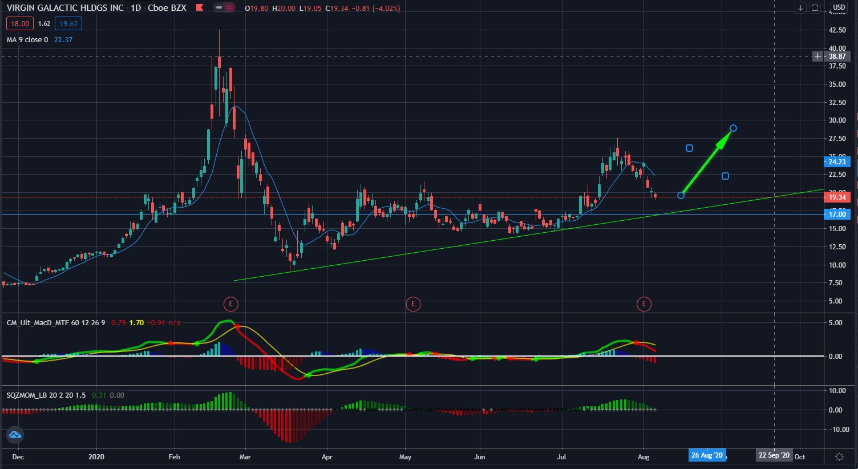Click the red flag symbol marker
The image size is (858, 469).
coord(199,9)
